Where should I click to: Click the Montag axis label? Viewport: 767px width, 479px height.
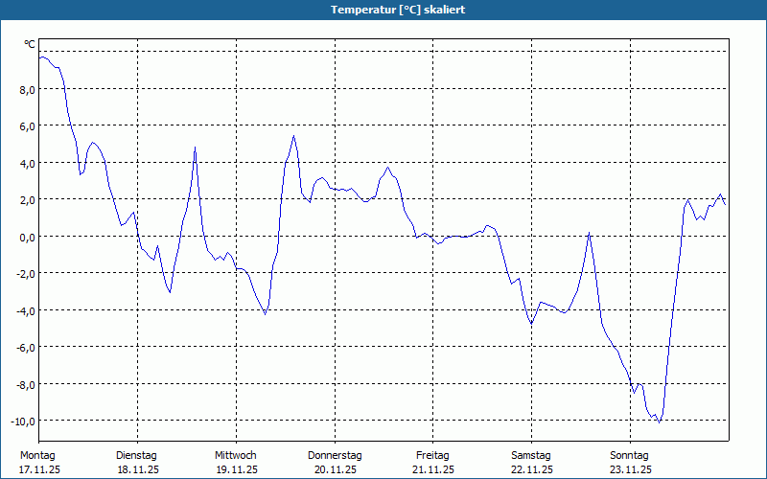click(37, 456)
